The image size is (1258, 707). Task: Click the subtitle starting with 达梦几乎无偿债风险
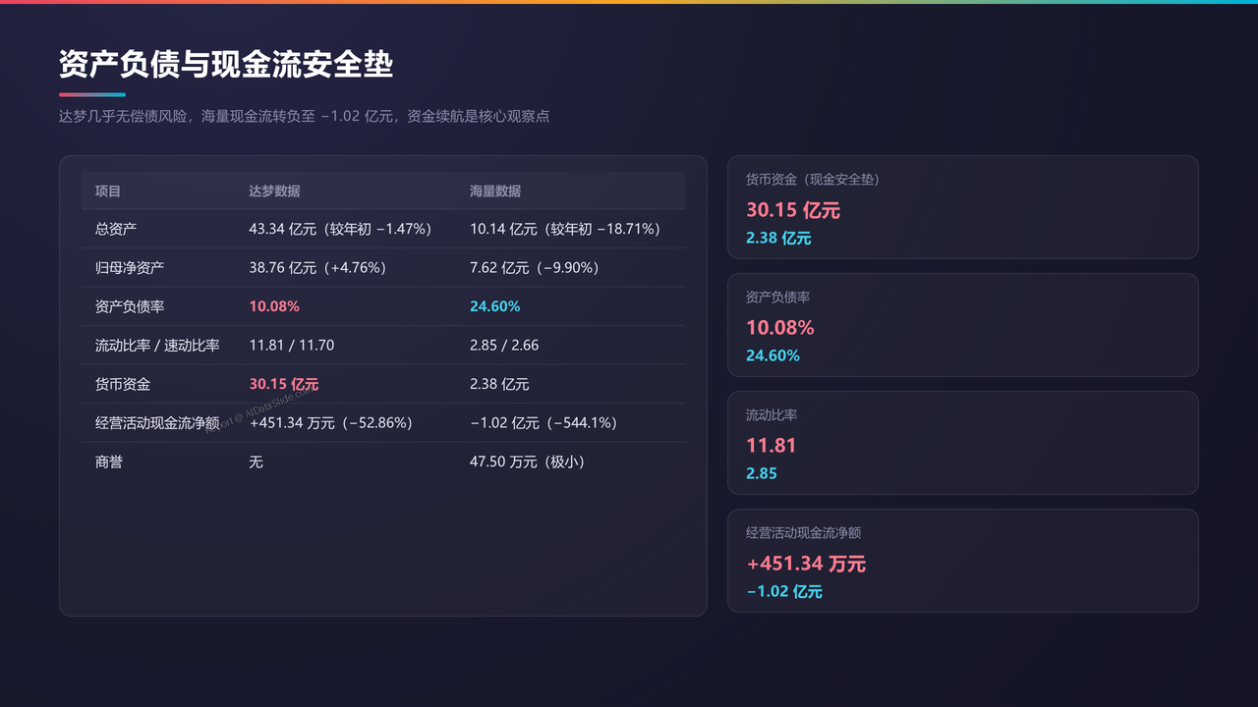tap(304, 116)
